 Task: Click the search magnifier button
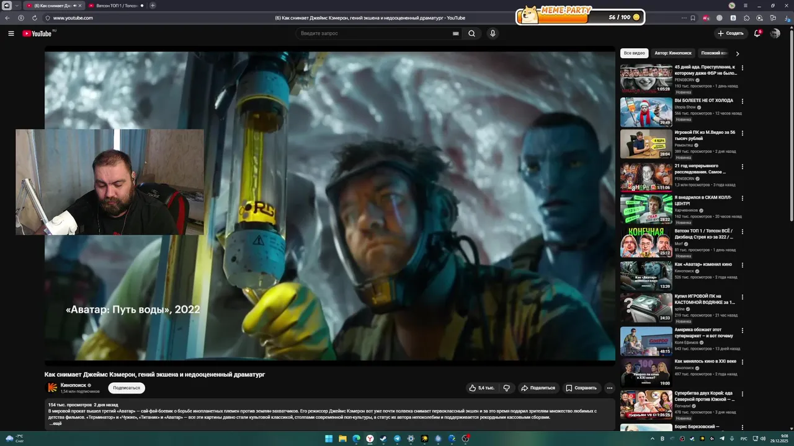[x=471, y=33]
